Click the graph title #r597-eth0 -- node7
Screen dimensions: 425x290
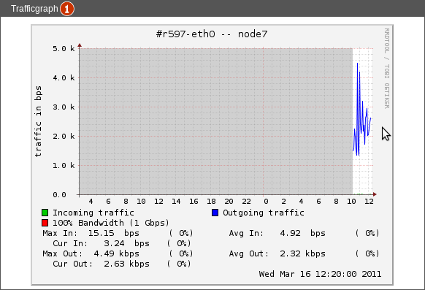[x=212, y=34]
